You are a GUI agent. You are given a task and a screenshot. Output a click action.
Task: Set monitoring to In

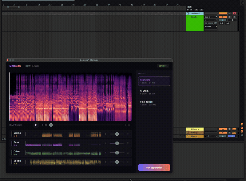(206, 23)
